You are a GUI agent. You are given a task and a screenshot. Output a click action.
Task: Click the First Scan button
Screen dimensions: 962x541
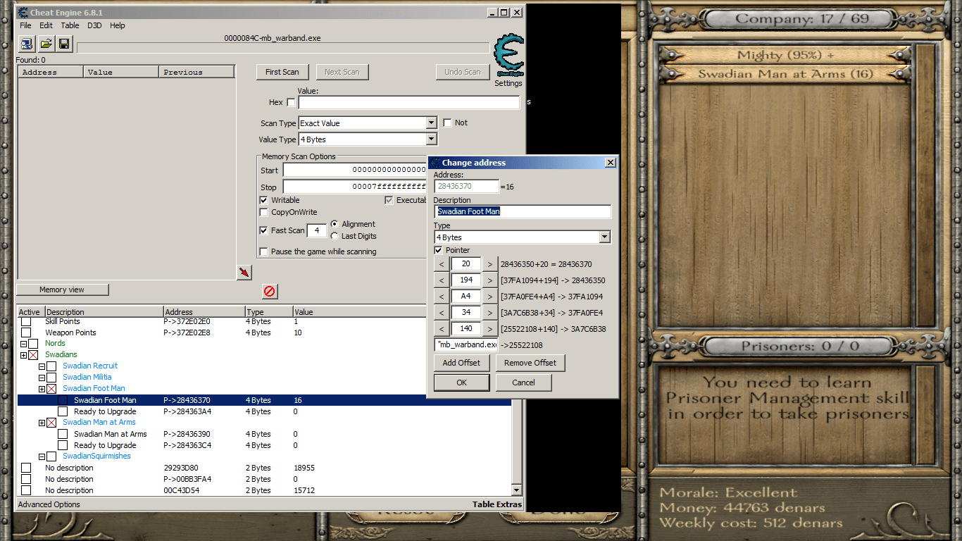pos(282,72)
